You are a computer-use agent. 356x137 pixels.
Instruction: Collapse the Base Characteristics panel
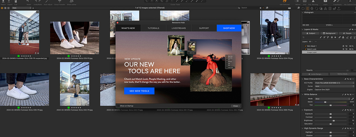tap(303, 79)
